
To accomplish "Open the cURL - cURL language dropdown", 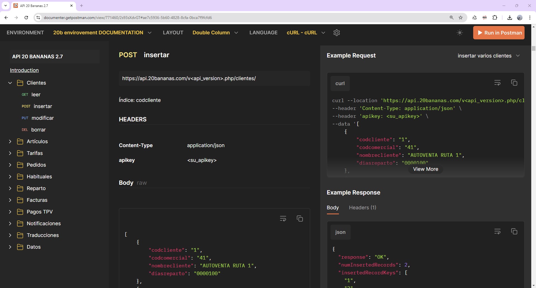I will point(306,33).
